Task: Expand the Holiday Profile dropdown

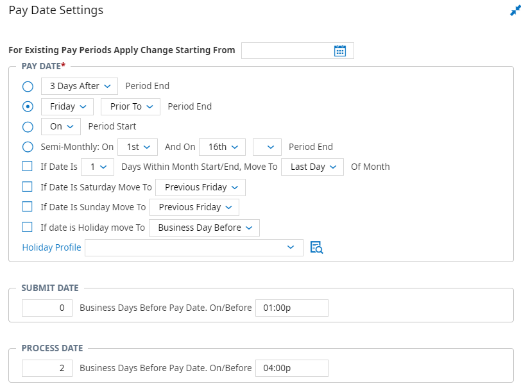Action: click(x=194, y=247)
